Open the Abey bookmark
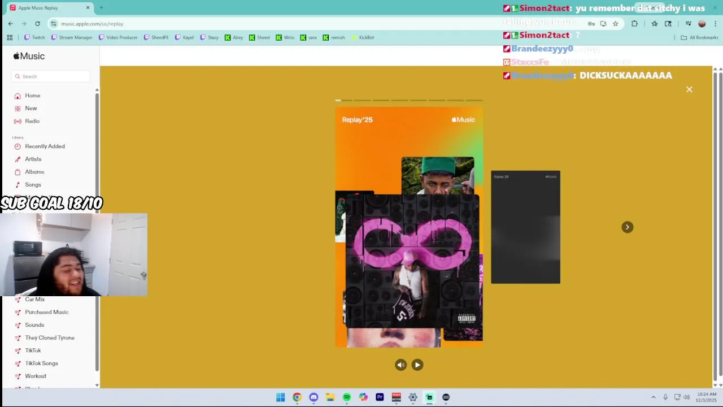Screen dimensions: 723x407 (x=234, y=37)
